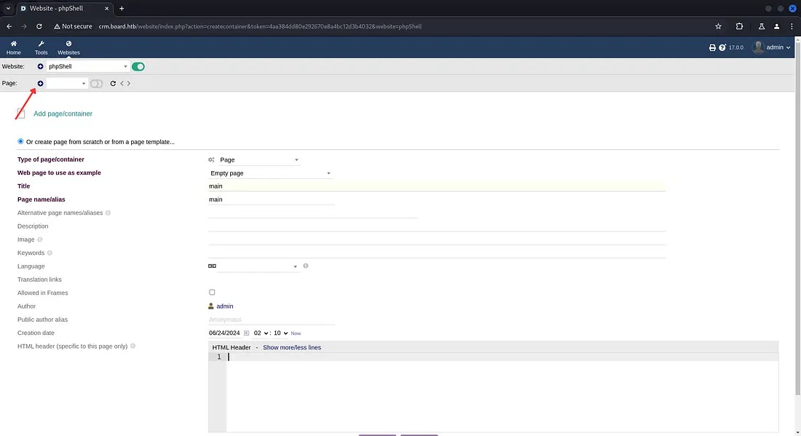
Task: Go to next page with right chevron
Action: (129, 84)
